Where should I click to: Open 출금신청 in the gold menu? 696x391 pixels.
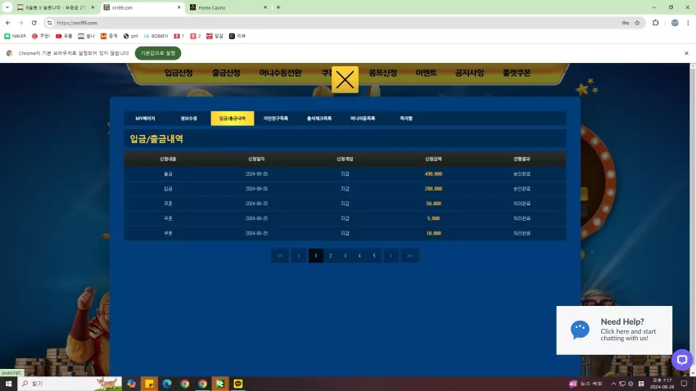226,73
